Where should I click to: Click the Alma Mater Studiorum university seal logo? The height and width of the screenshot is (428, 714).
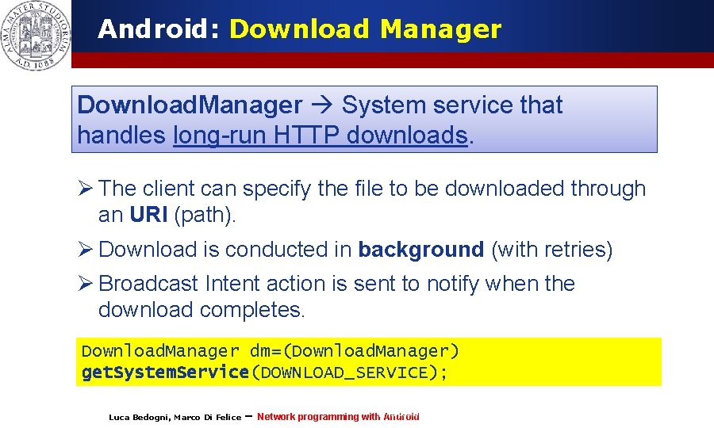[36, 35]
